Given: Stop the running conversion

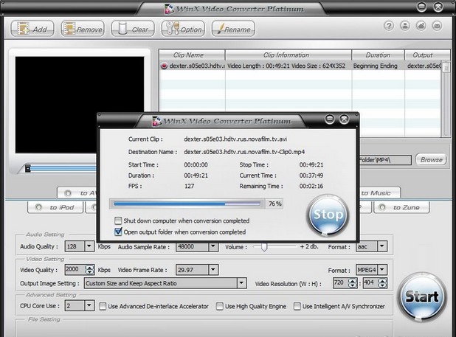Looking at the screenshot, I should (328, 215).
